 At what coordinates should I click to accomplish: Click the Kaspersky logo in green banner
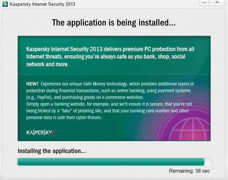pos(40,132)
